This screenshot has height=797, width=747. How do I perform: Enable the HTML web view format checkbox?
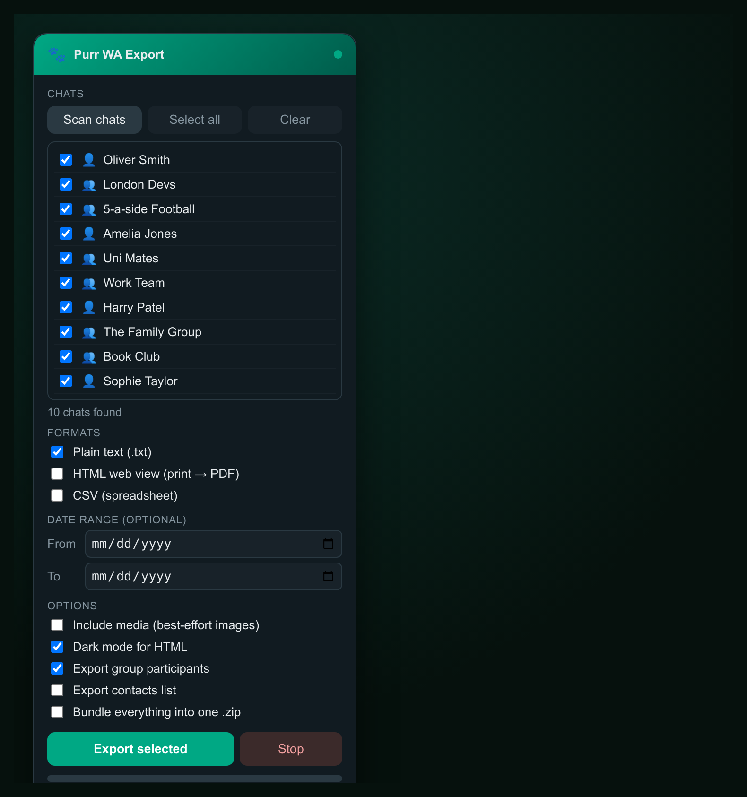click(57, 474)
